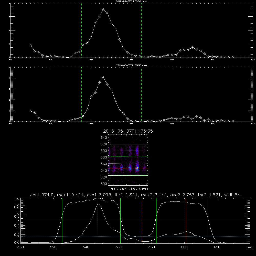256x256 pixels.
Task: Click the red dotted line near 547 in bottom plot
Action: pos(98,221)
